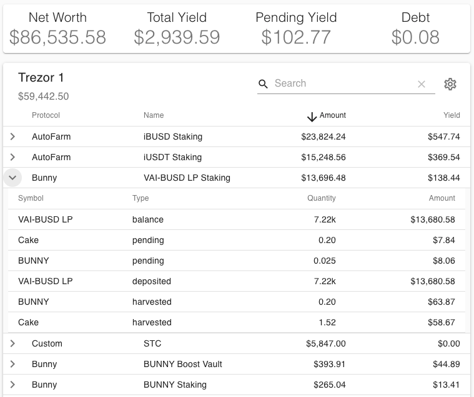Click the $13,696.48 amount cell
This screenshot has width=474, height=397.
(323, 178)
